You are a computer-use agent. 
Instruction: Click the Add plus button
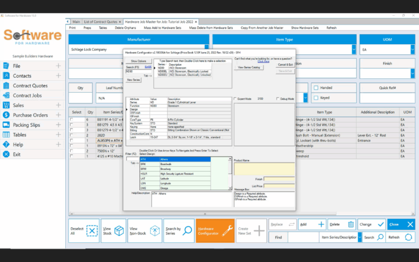coord(321,224)
